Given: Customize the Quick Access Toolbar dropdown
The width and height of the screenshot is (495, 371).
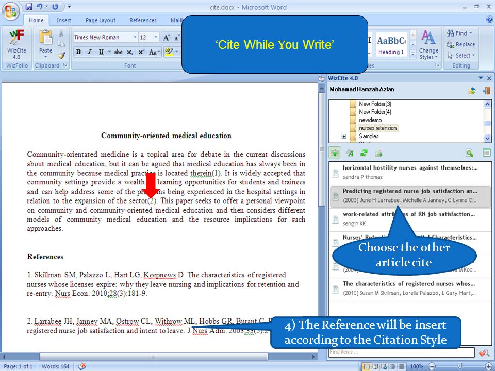Looking at the screenshot, I should click(69, 6).
